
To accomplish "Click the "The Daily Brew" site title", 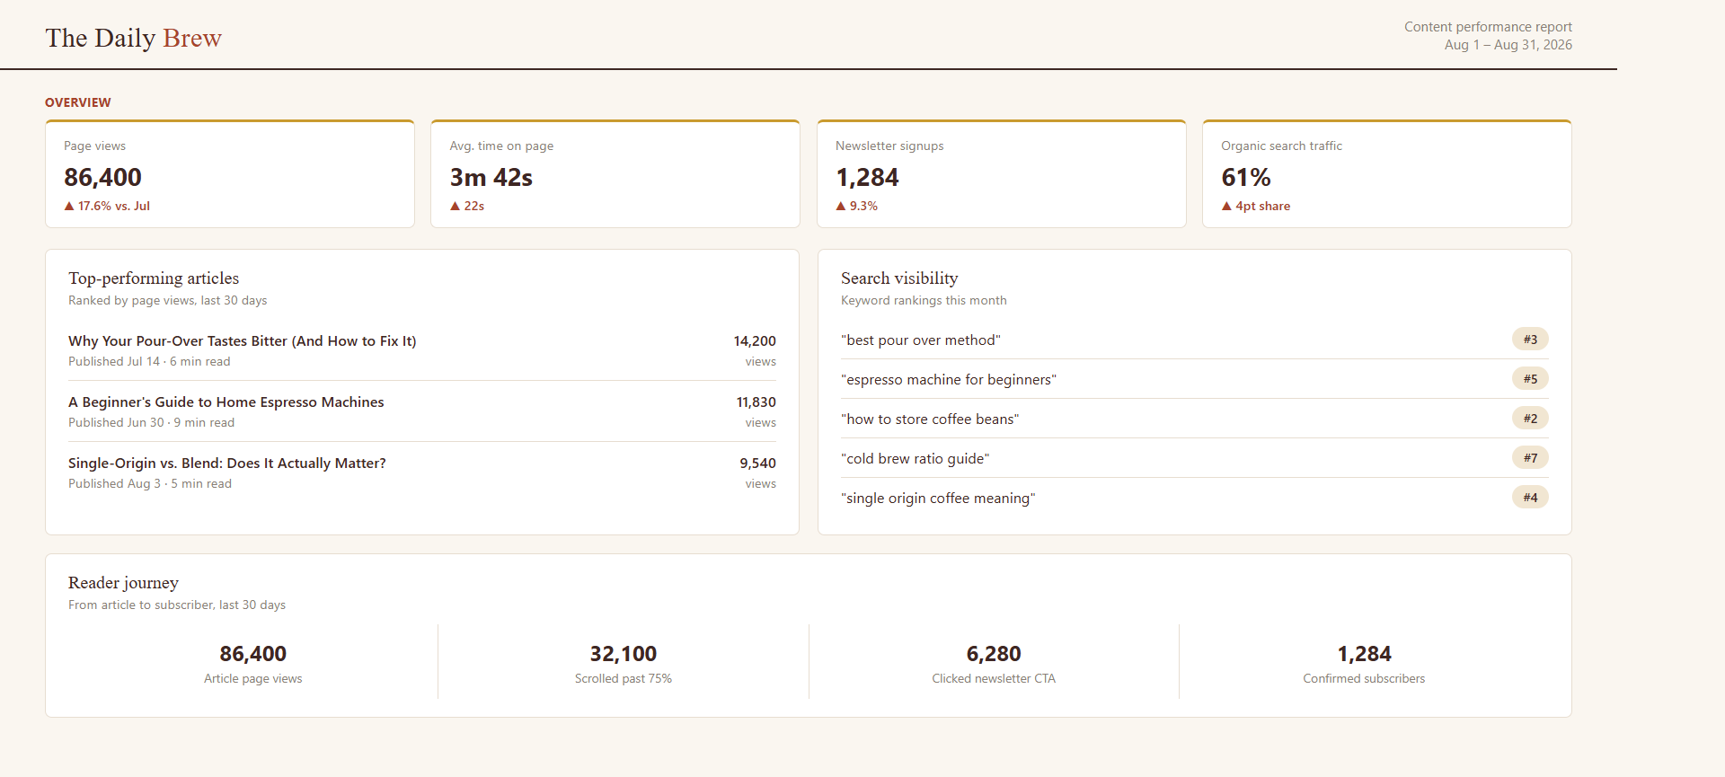I will click(134, 38).
